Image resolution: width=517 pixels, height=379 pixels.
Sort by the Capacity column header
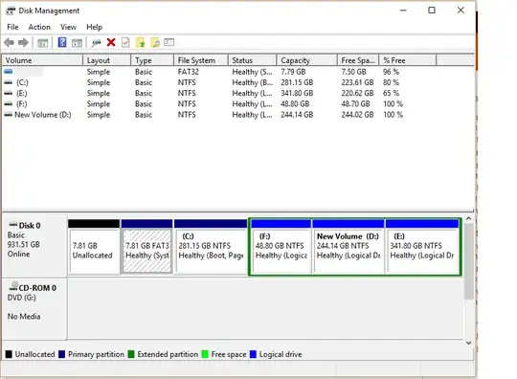click(x=307, y=60)
